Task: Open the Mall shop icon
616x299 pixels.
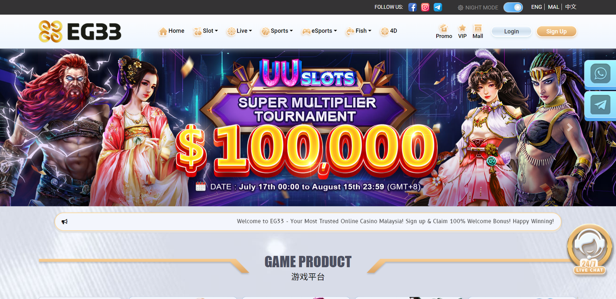Action: point(478,28)
